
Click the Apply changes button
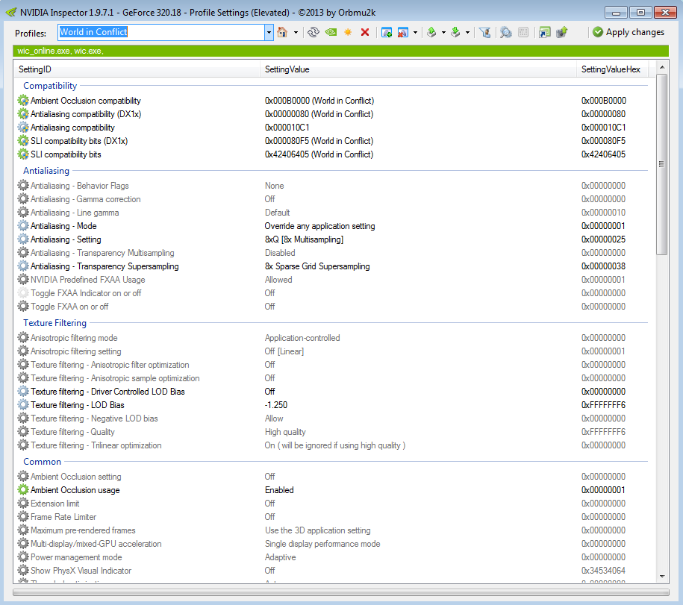629,32
